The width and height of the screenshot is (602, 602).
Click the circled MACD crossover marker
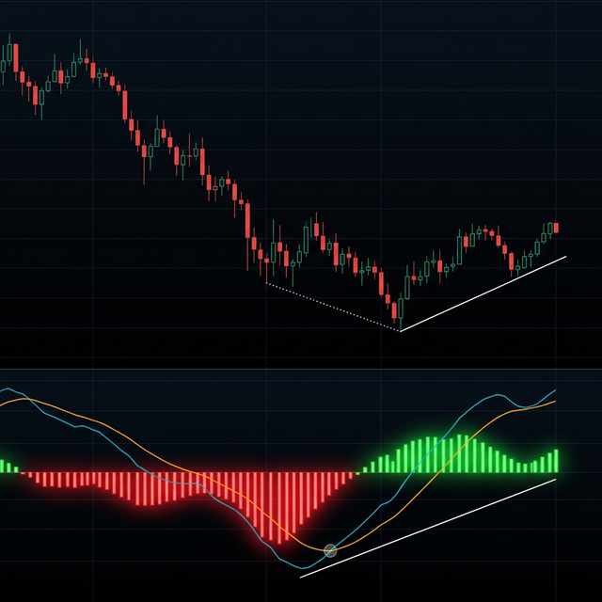330,550
